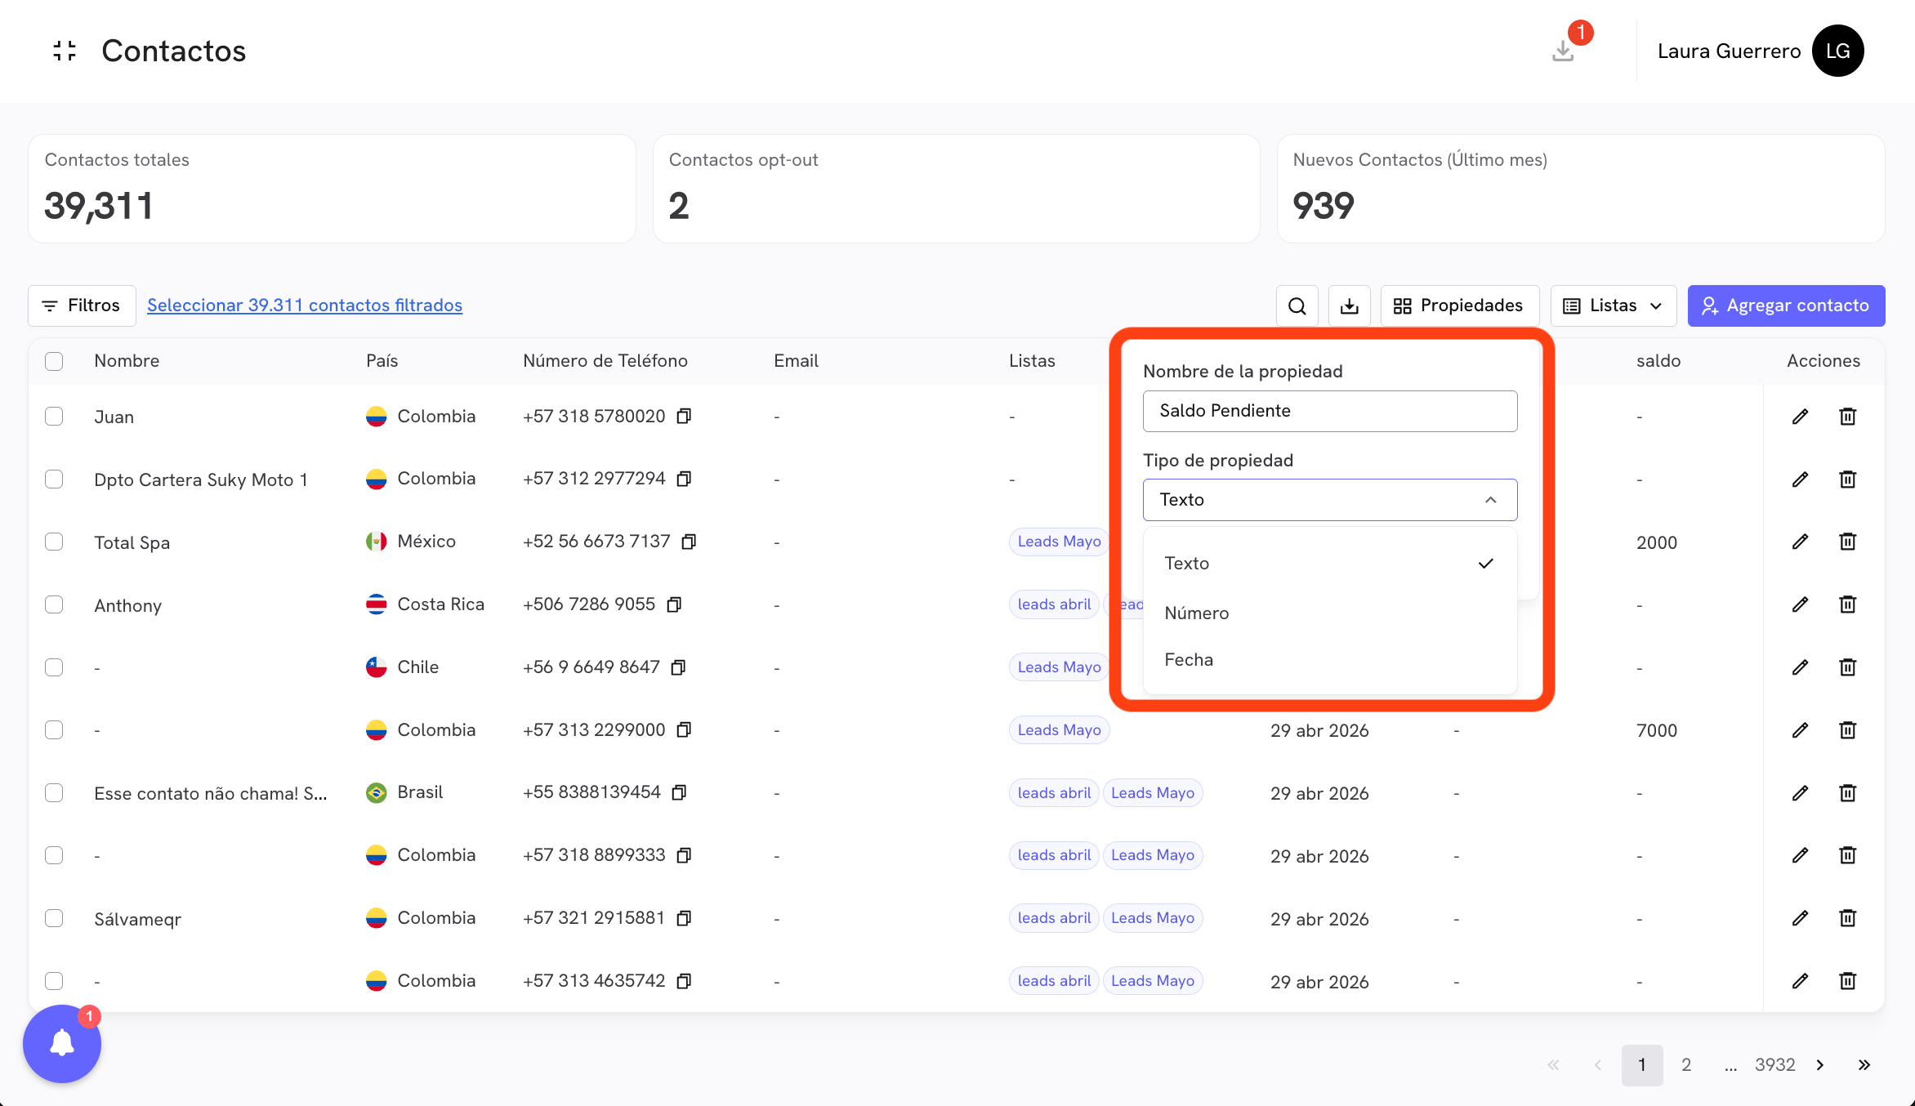Choose Fecha in property type list
Screen dimensions: 1915x1106
point(1330,660)
